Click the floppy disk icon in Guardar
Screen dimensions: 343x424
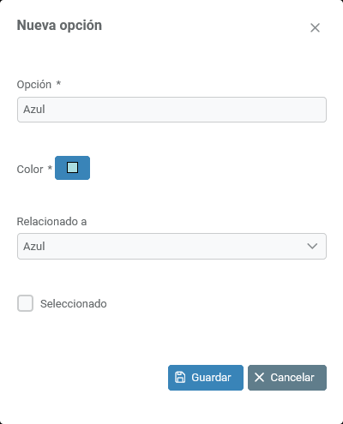[x=180, y=377]
